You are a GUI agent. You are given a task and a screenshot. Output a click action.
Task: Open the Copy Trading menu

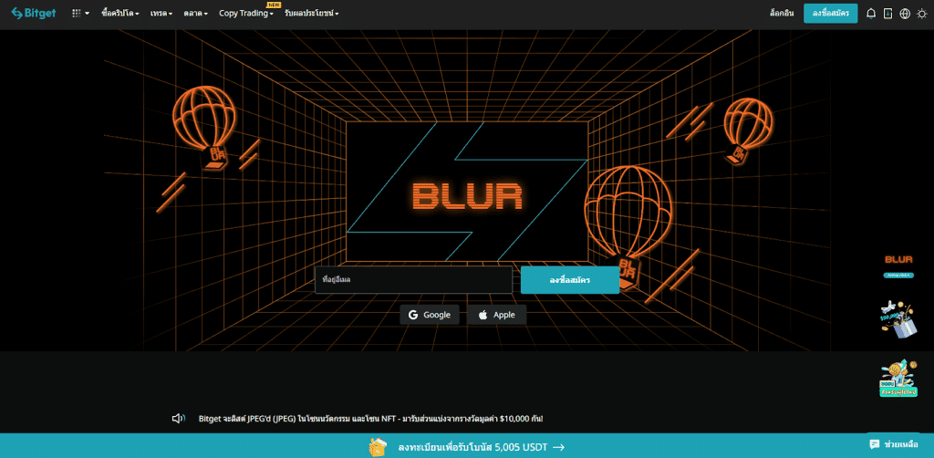coord(246,13)
